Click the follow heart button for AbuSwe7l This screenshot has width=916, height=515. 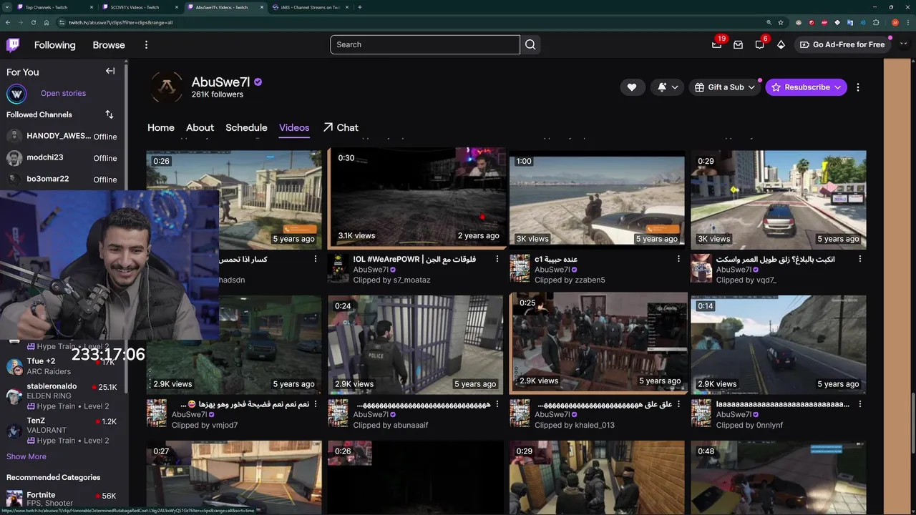[x=632, y=87]
